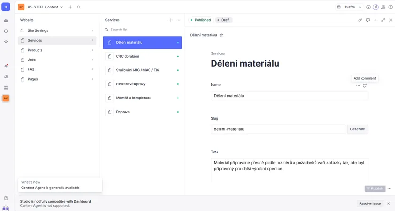Switch to the Draft version tab

223,20
